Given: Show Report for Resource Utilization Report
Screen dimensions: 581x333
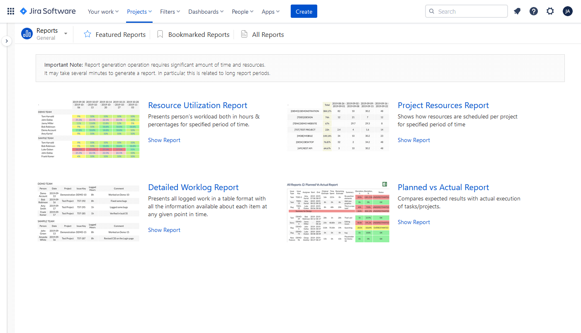Looking at the screenshot, I should [164, 140].
